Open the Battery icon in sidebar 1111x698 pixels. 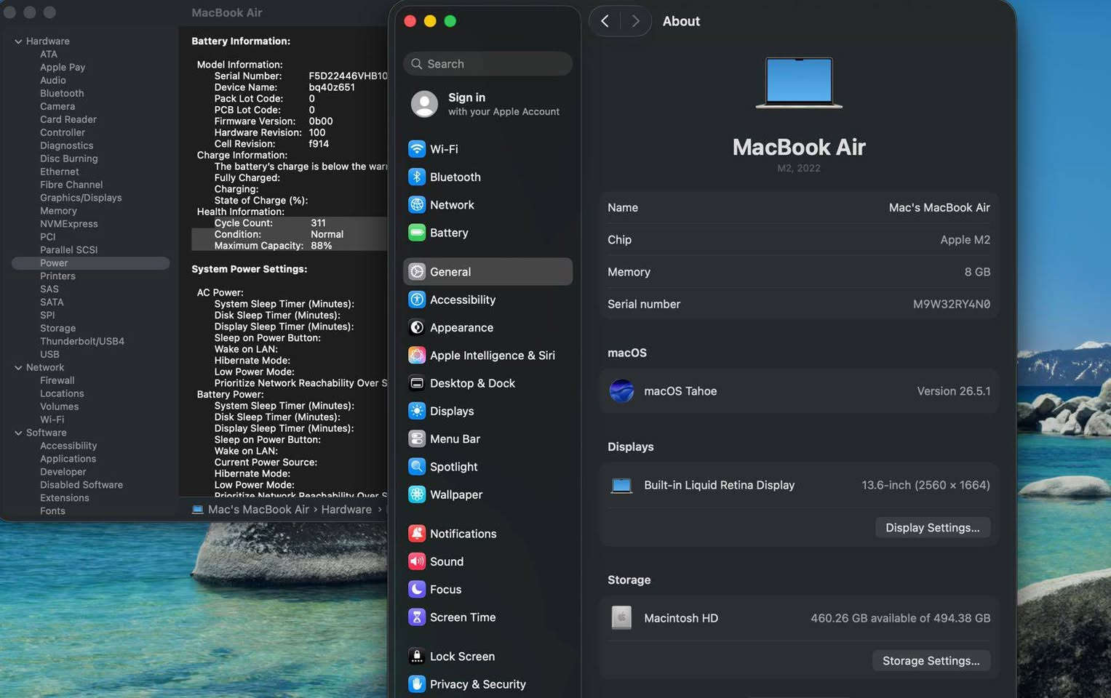(x=417, y=233)
